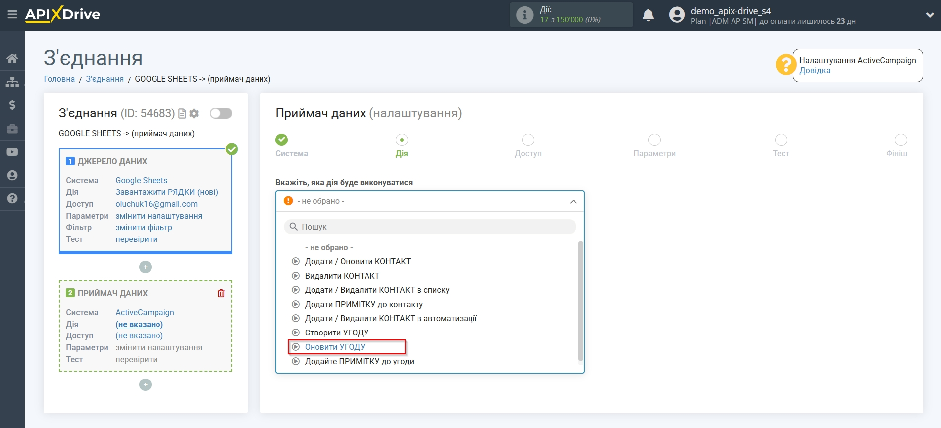The height and width of the screenshot is (428, 941).
Task: Open the briefcase sidebar icon
Action: (12, 129)
